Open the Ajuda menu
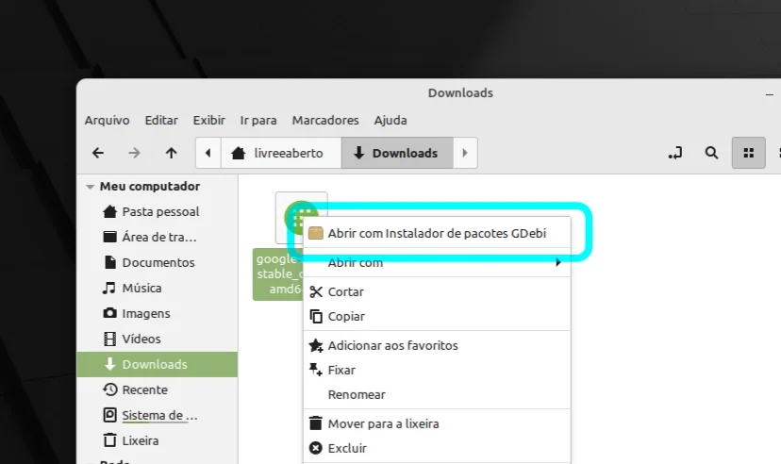Screen dimensions: 781x464 tap(390, 121)
